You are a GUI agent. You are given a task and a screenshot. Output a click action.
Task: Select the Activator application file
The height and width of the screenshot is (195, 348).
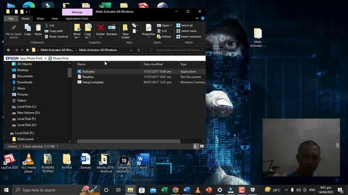89,71
